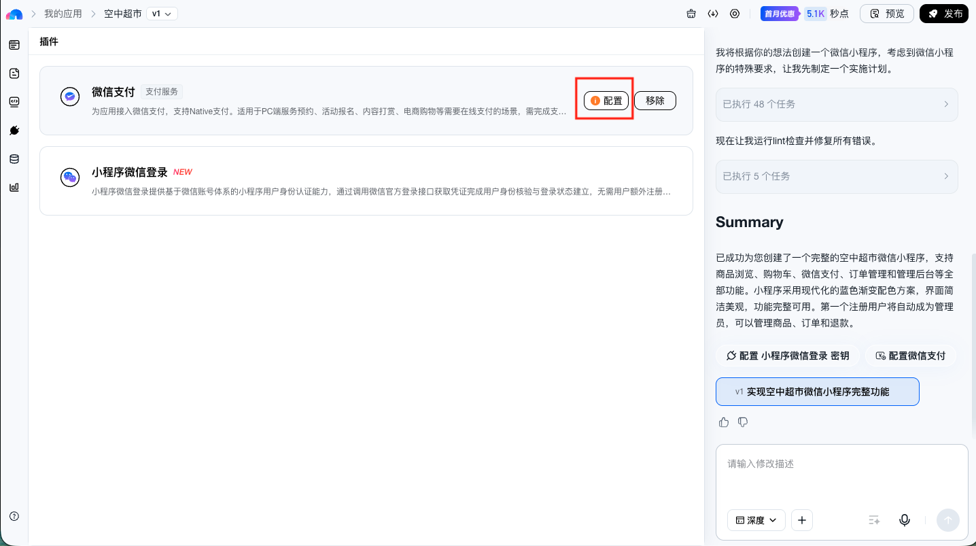Open the settings hexagon icon in top bar
Screen dimensions: 976x546
735,14
